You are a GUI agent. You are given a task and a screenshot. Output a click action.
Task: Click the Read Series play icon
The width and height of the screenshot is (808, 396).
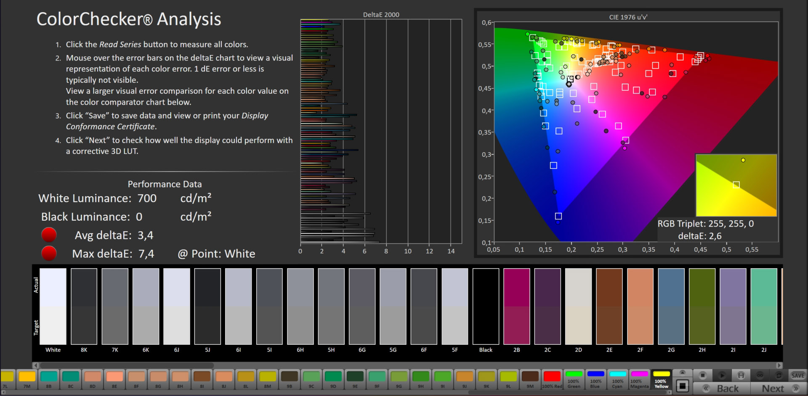[722, 375]
